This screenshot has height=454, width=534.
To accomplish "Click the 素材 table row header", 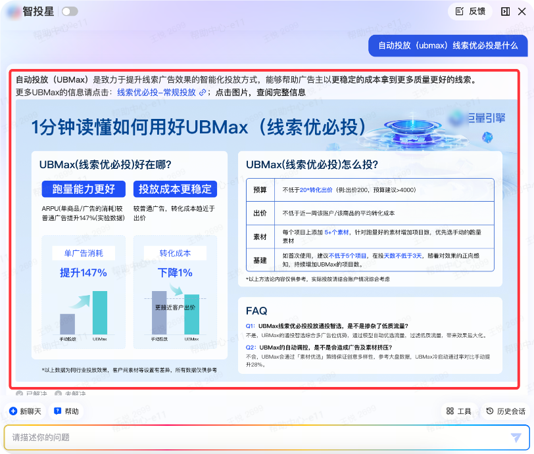I will click(x=260, y=237).
